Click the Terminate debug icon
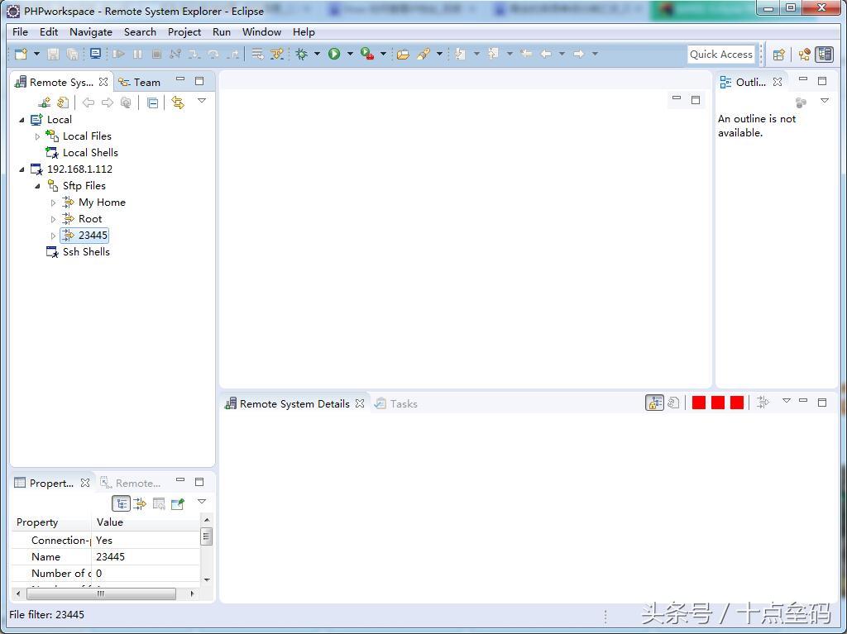This screenshot has height=634, width=847. click(x=156, y=54)
